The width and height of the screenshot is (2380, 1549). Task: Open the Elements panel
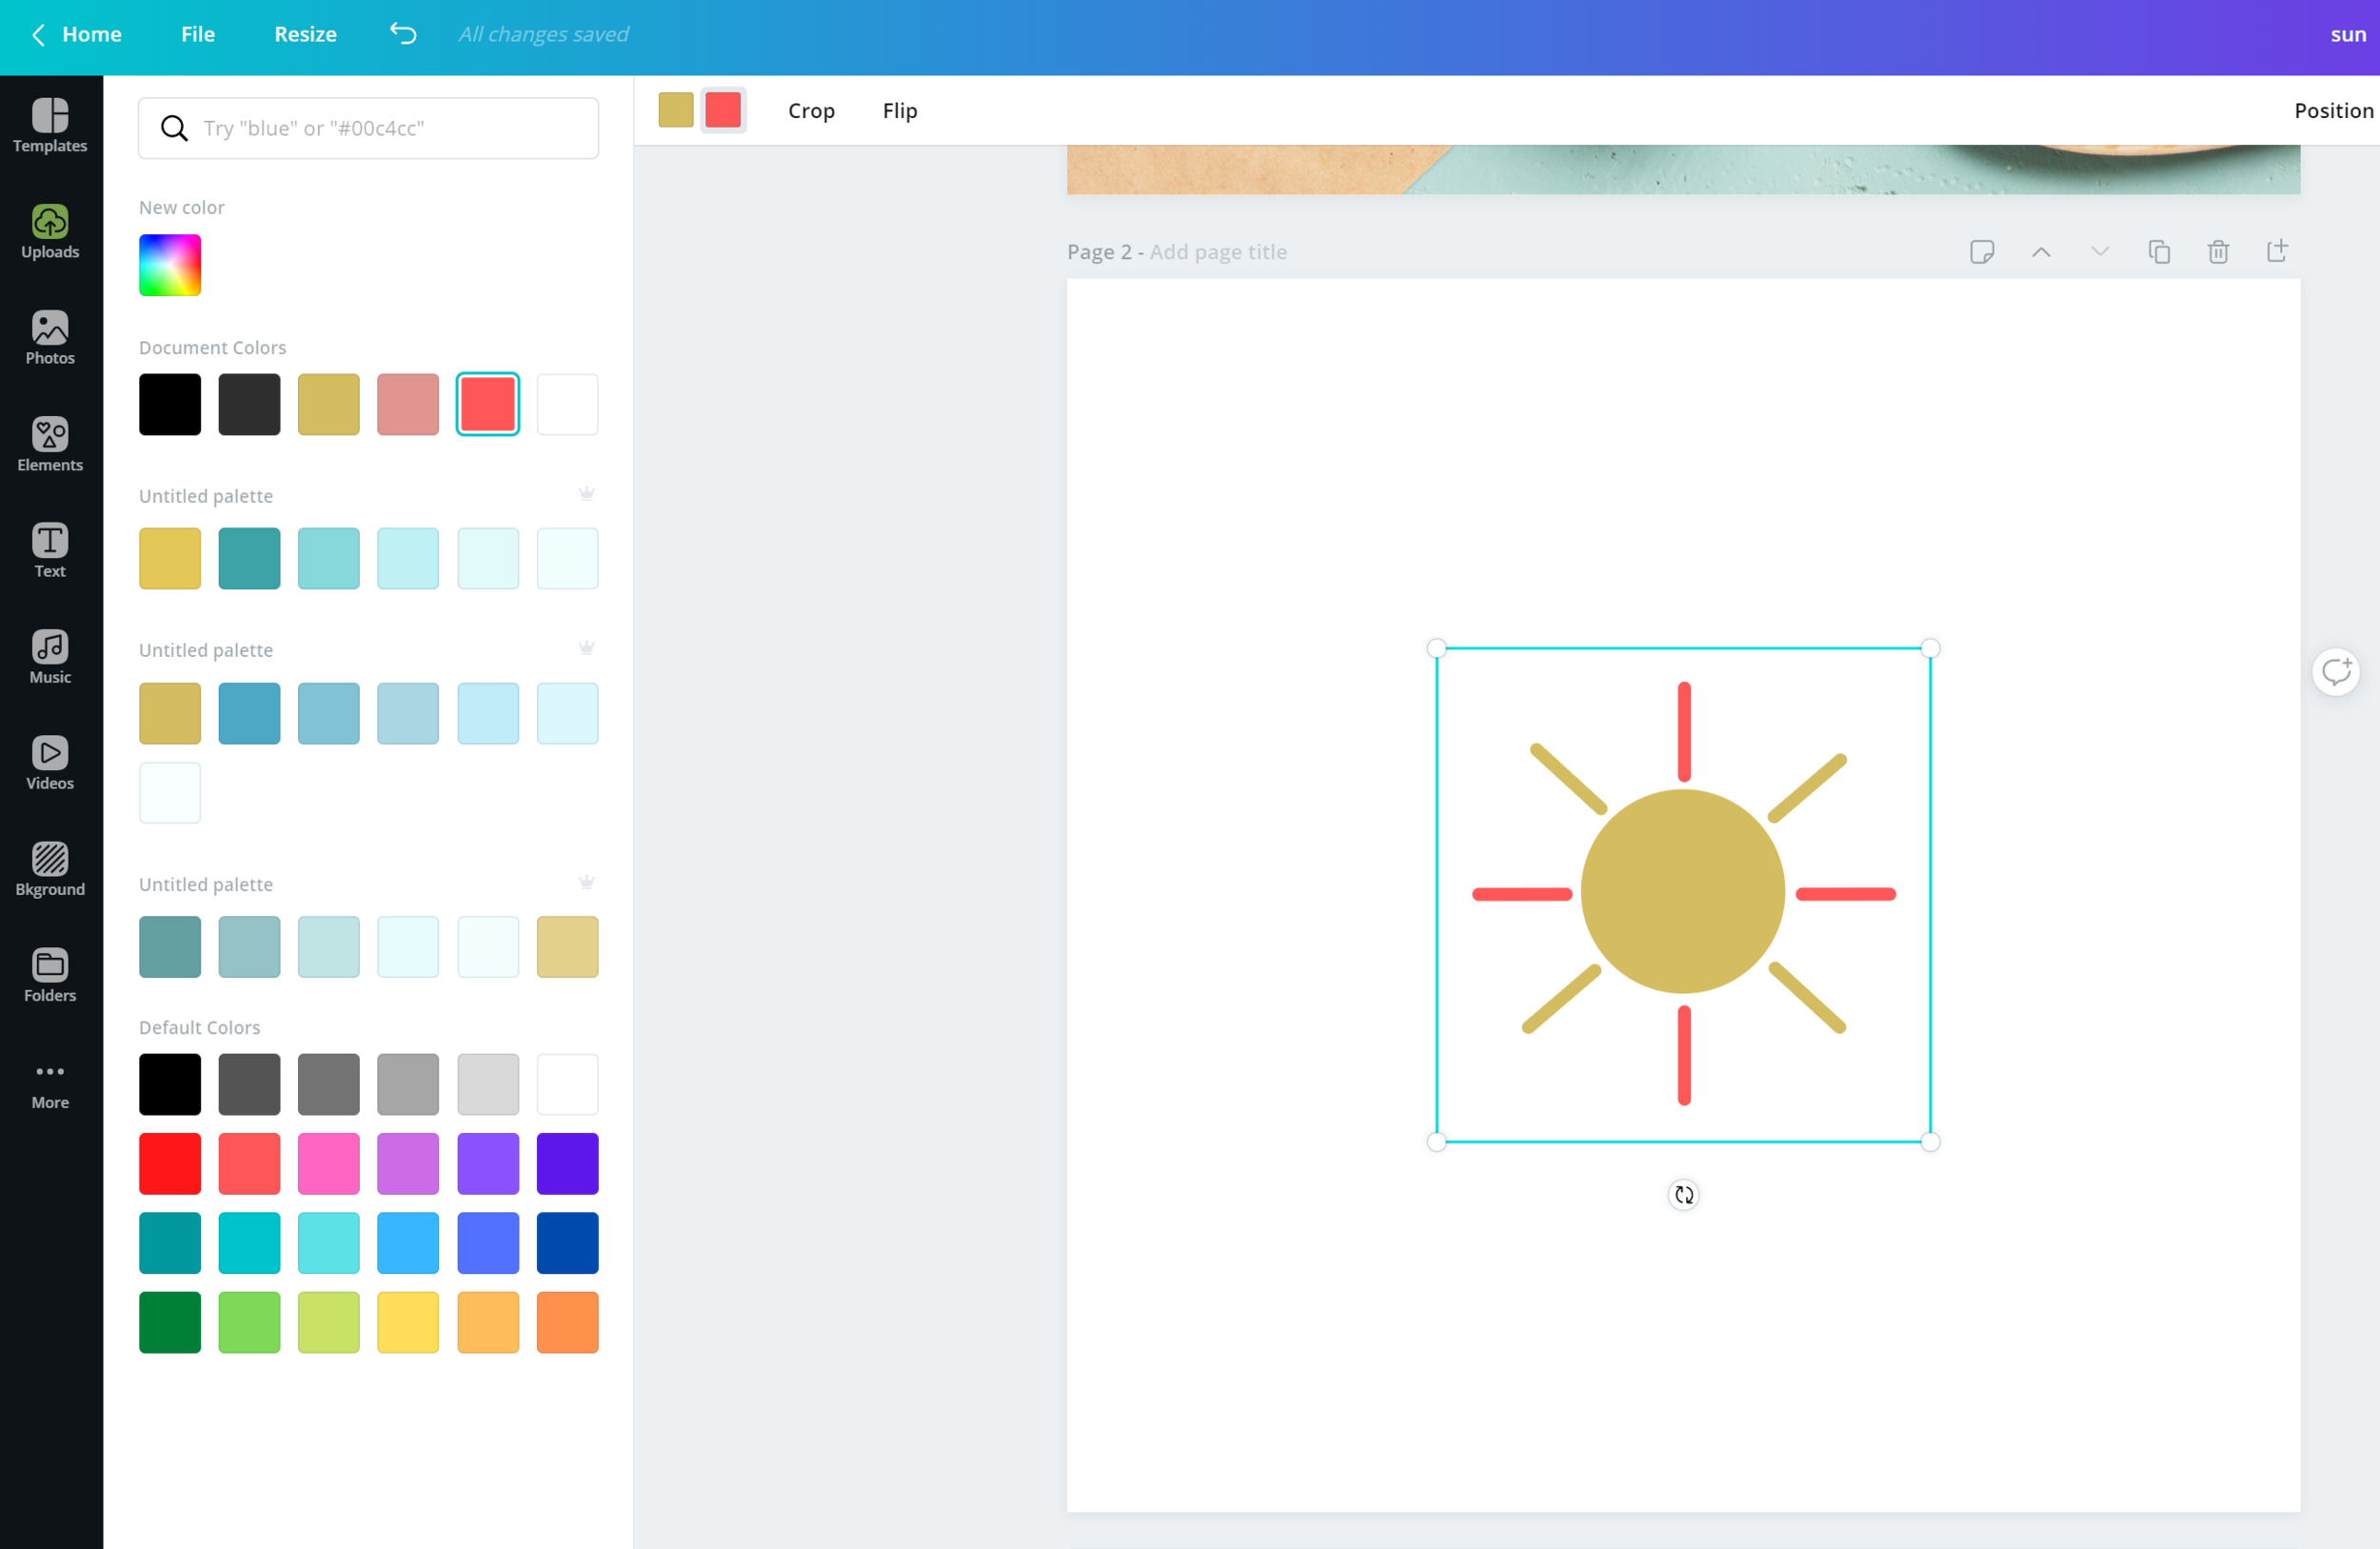50,444
